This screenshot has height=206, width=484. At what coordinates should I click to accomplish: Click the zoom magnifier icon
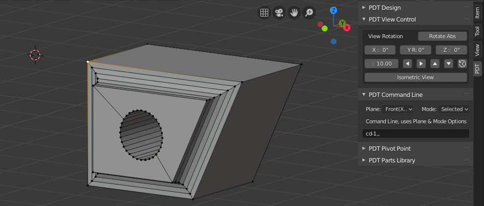309,13
